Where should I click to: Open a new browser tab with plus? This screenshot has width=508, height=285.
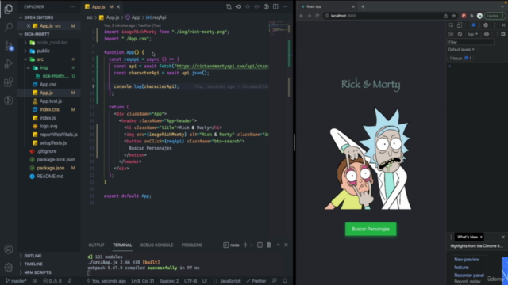pyautogui.click(x=363, y=6)
